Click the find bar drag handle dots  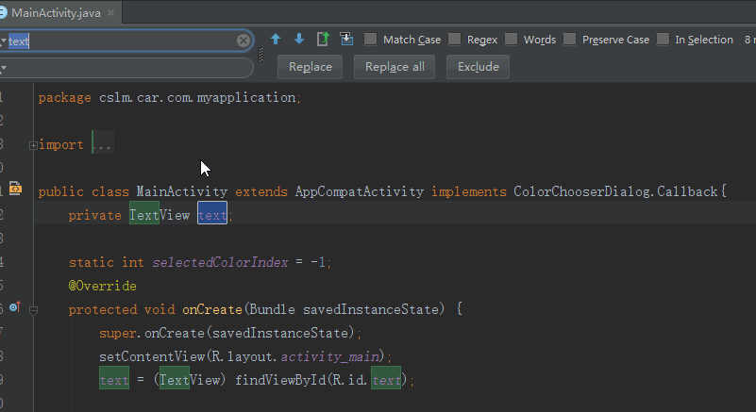point(260,55)
